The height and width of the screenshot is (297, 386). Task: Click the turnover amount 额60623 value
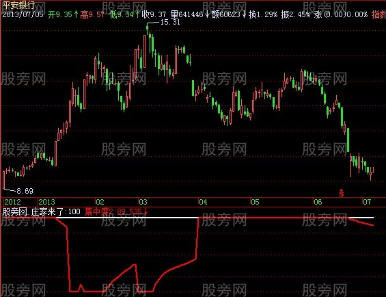coord(228,14)
